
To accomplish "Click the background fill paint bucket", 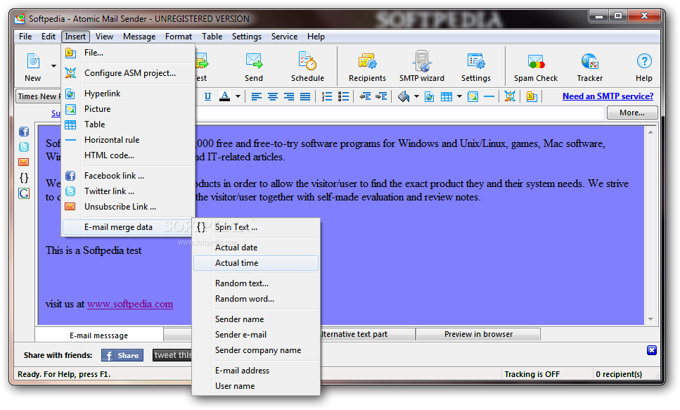I will tap(404, 96).
